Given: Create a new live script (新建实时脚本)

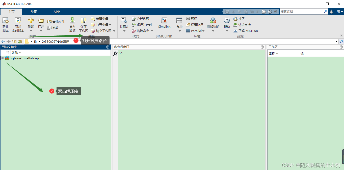Looking at the screenshot, I should (18, 25).
